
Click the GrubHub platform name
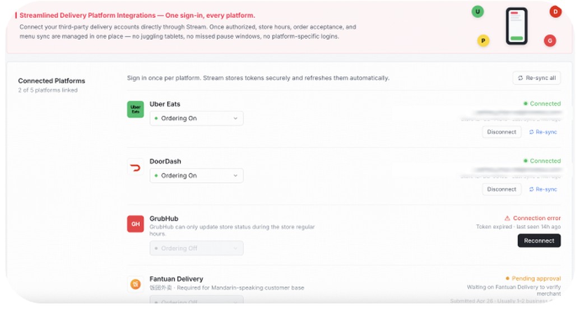pos(164,219)
